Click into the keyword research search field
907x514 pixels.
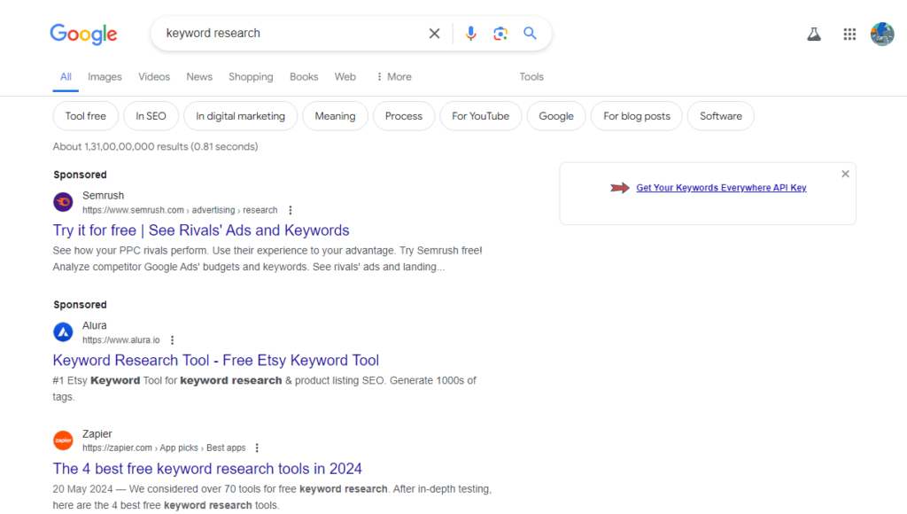283,34
